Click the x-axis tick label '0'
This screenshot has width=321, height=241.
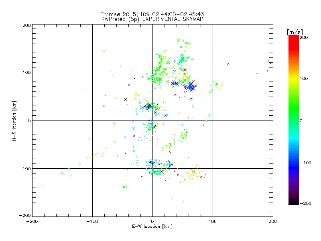pos(152,221)
